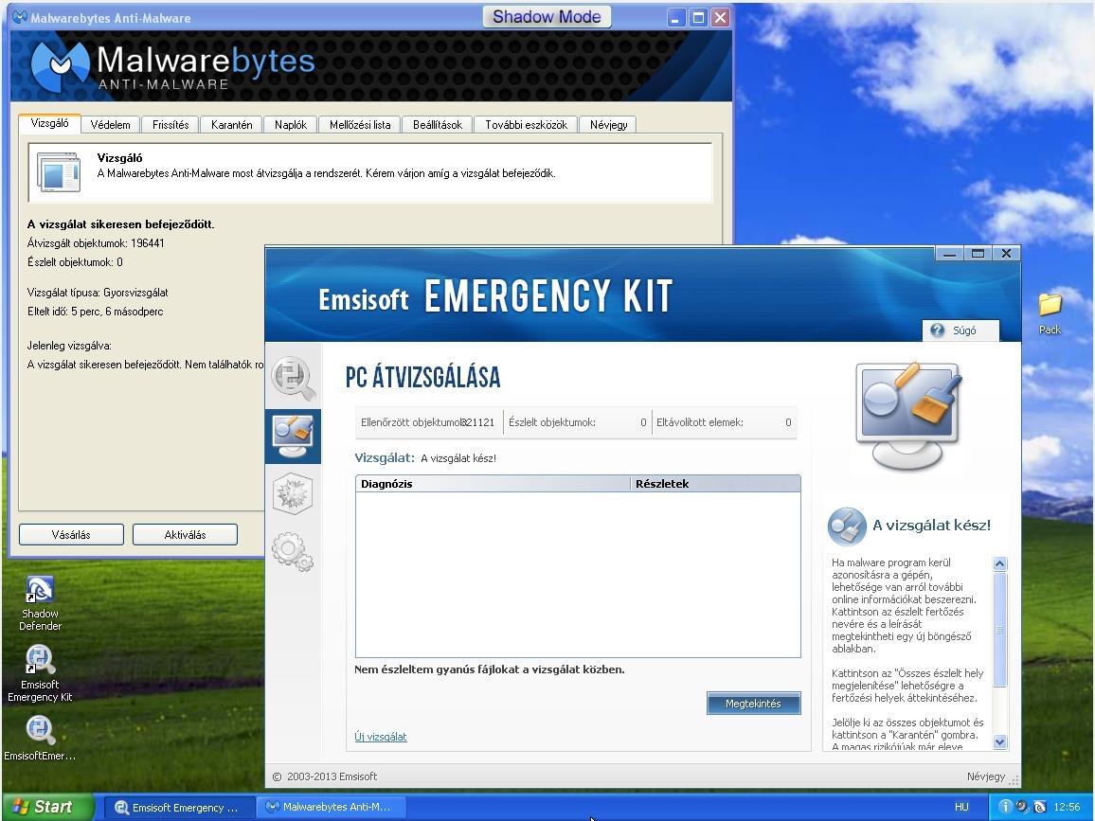Click the 'Ellenőrzött objektumok' counter in Emsisoft
This screenshot has height=821, width=1095.
point(428,422)
